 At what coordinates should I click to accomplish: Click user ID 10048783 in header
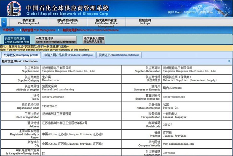click(190, 12)
